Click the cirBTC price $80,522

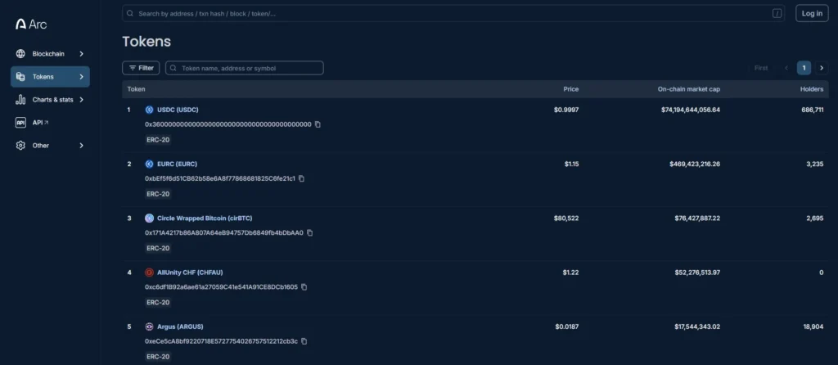click(x=566, y=218)
